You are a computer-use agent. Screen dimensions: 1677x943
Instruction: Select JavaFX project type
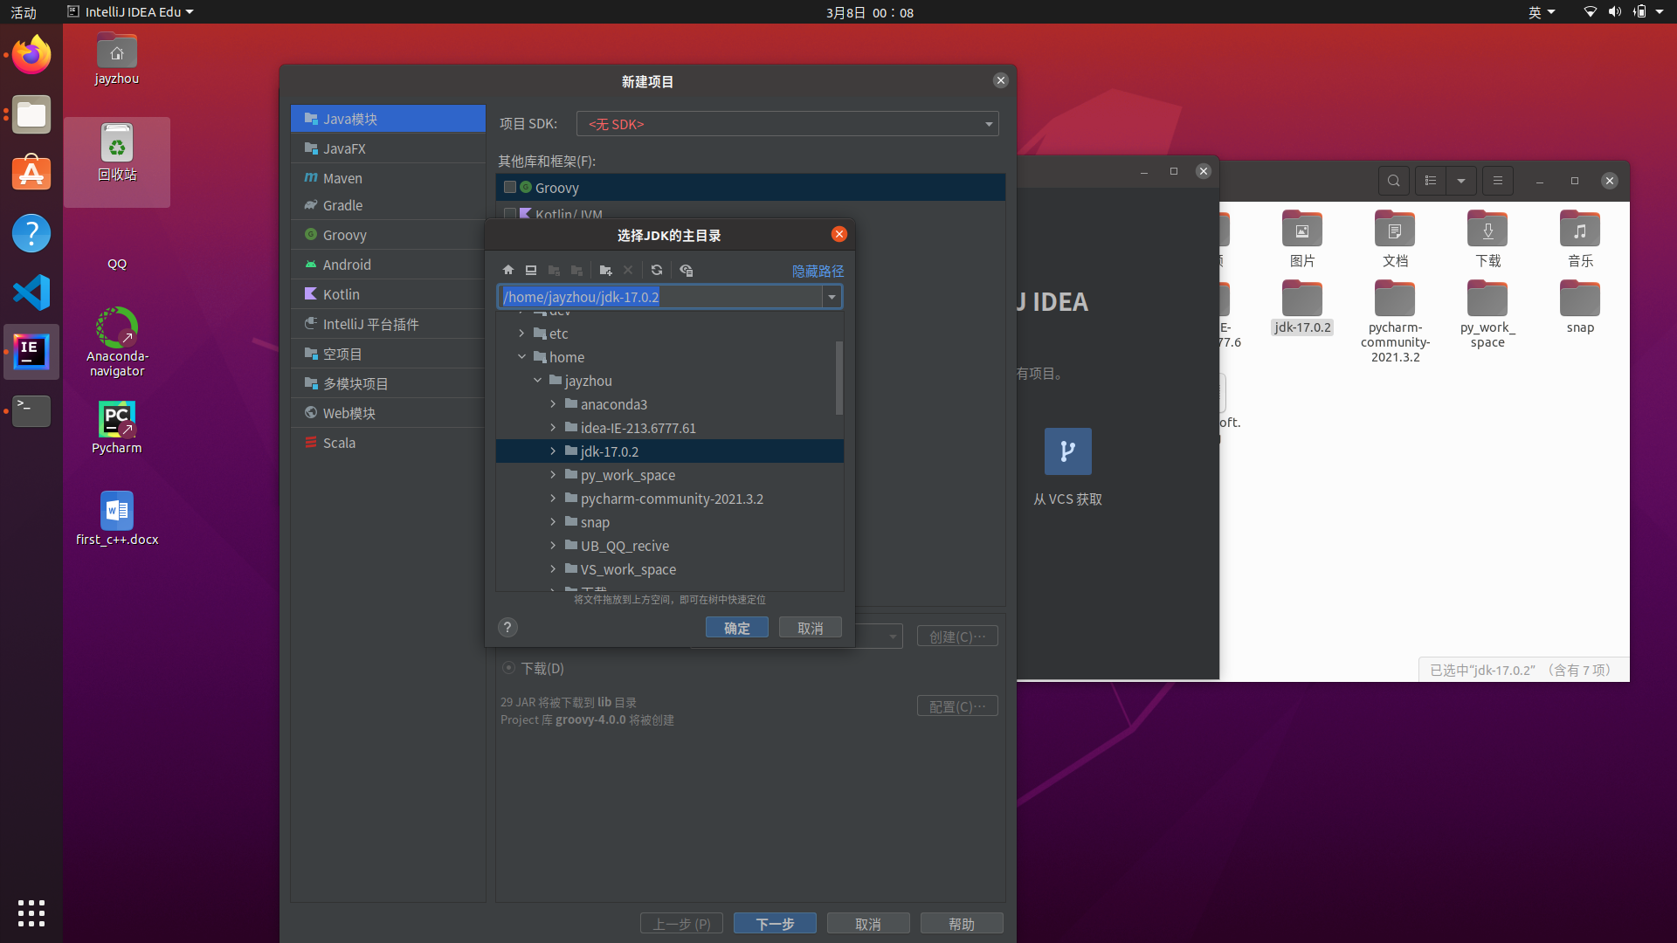click(388, 148)
